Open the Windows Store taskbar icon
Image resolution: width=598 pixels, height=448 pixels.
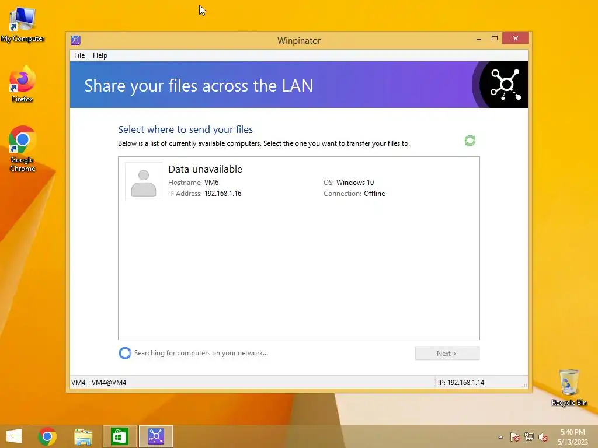(x=119, y=436)
